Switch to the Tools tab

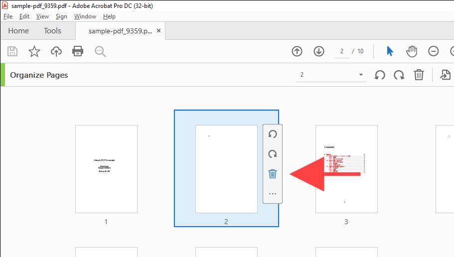pyautogui.click(x=52, y=31)
